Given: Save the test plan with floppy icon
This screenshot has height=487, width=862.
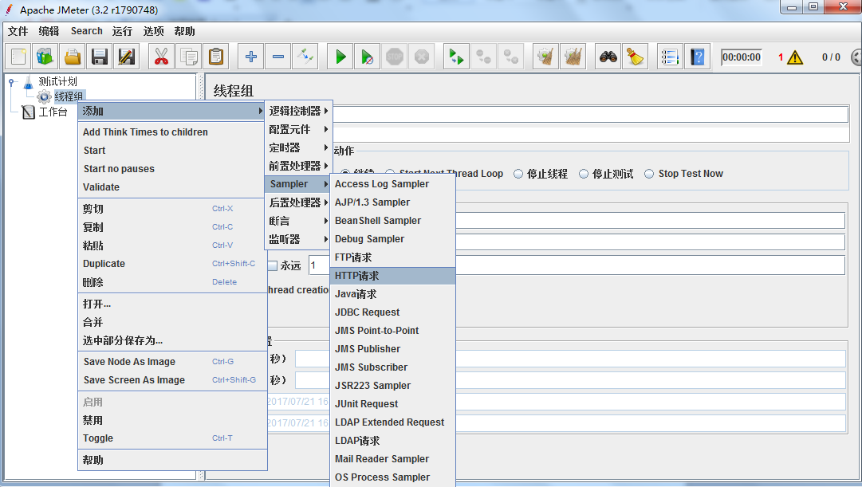Looking at the screenshot, I should coord(100,57).
